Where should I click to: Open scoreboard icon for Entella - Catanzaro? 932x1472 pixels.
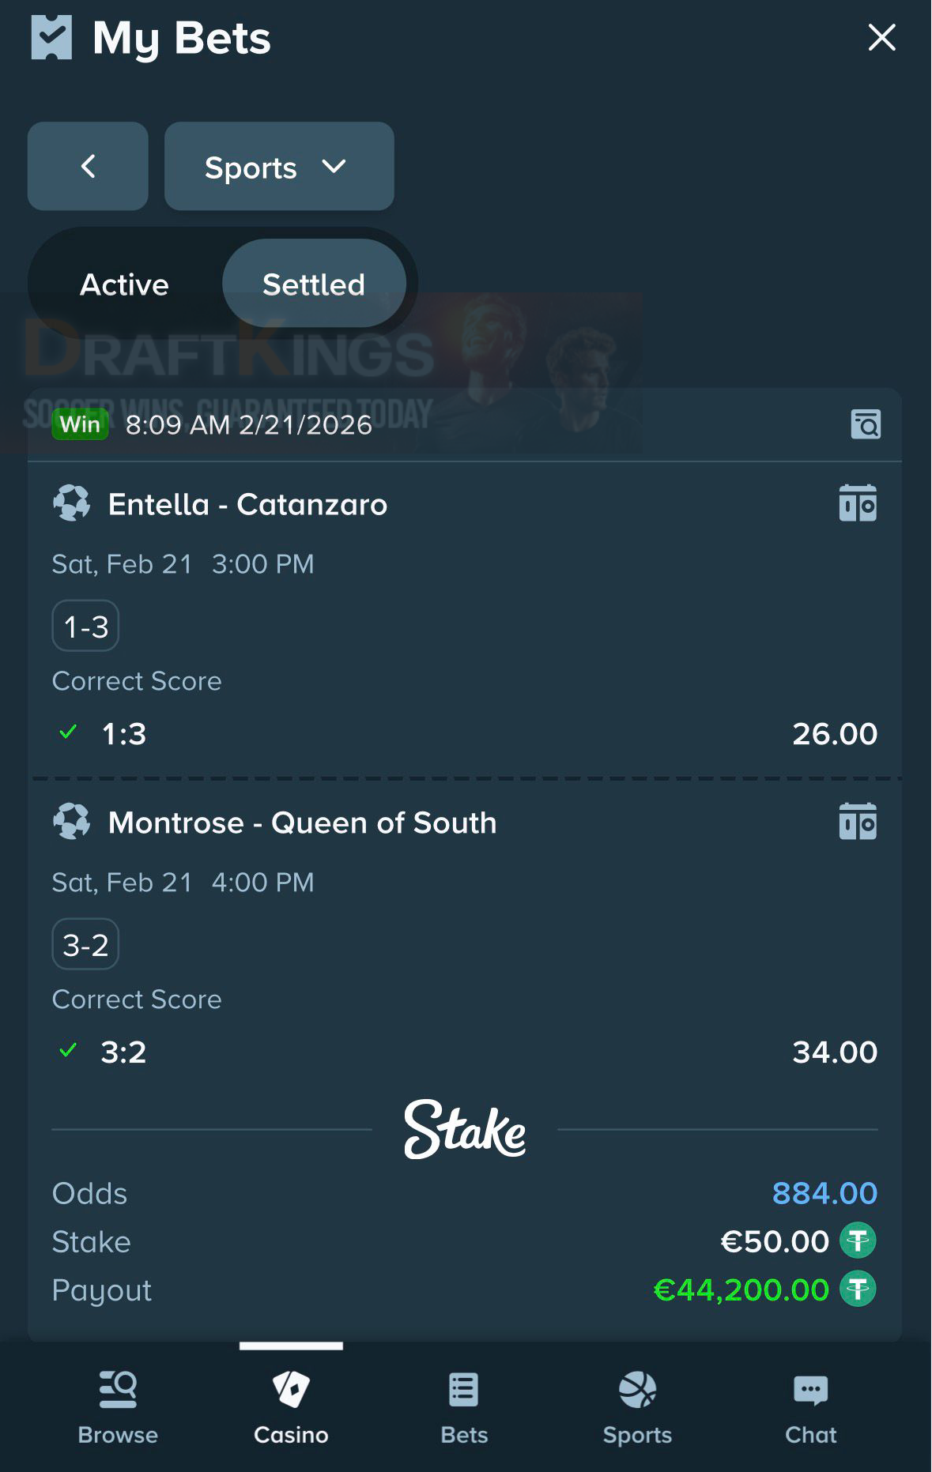(858, 503)
